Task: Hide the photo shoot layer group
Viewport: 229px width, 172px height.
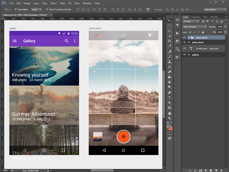Action: [x=184, y=42]
